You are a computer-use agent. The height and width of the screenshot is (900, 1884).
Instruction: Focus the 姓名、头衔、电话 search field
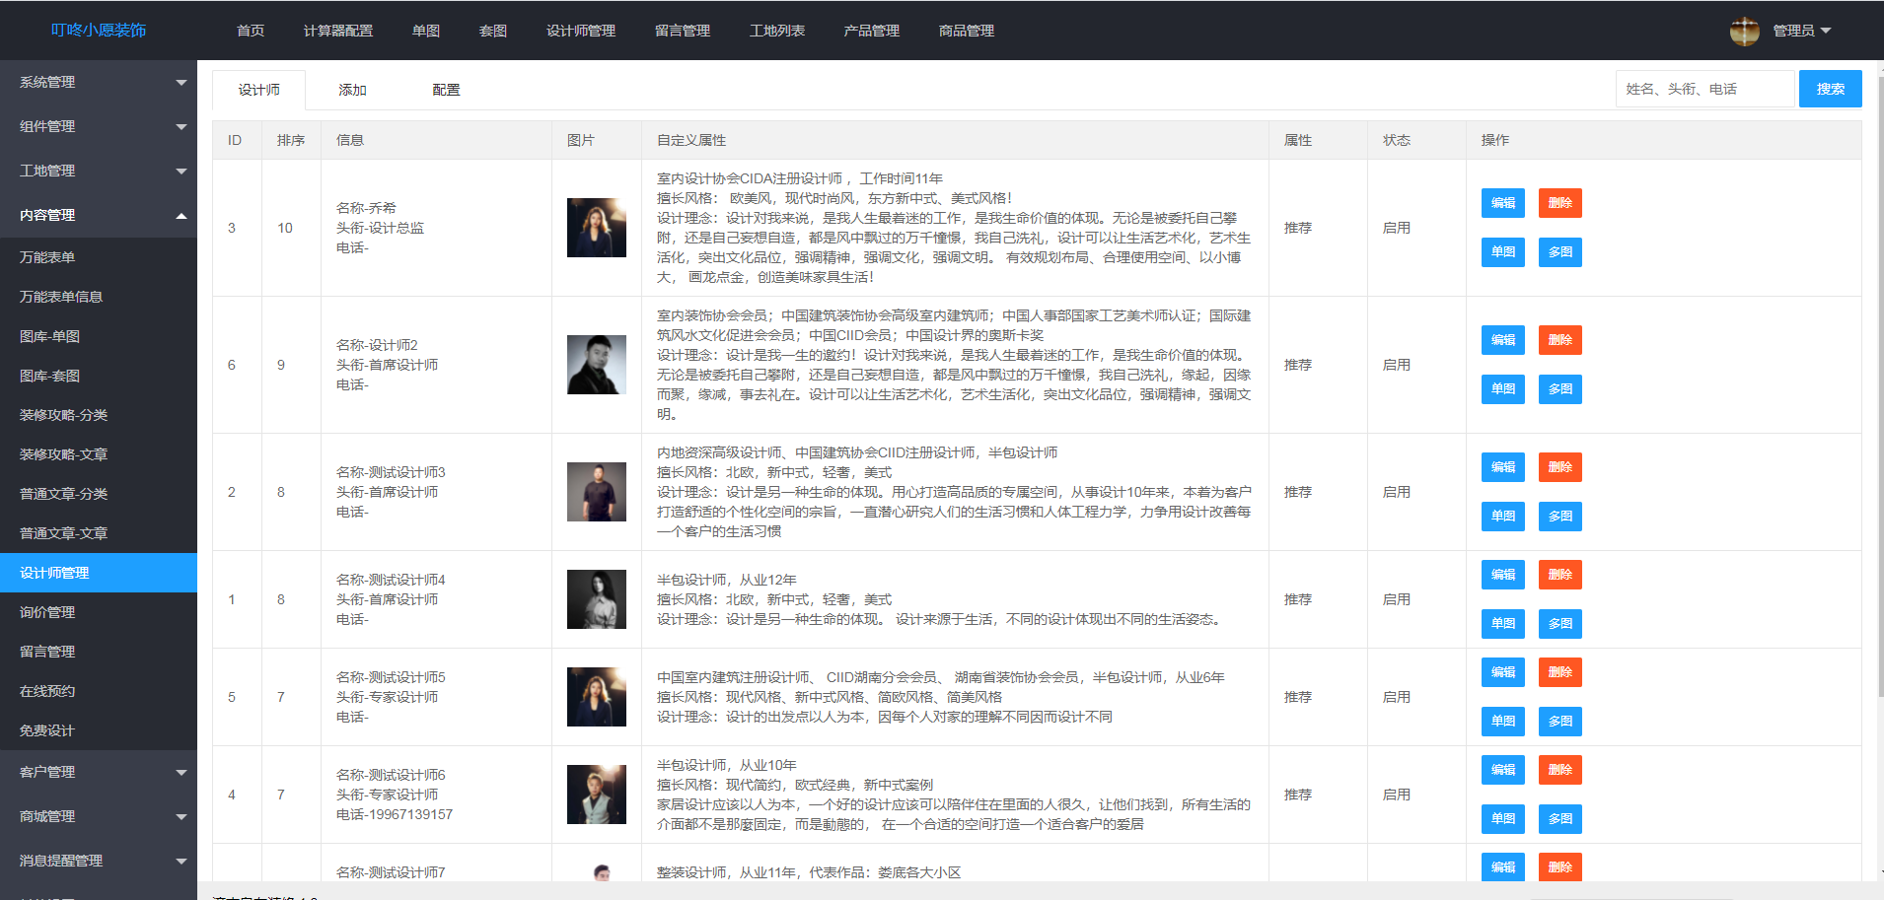(1703, 89)
